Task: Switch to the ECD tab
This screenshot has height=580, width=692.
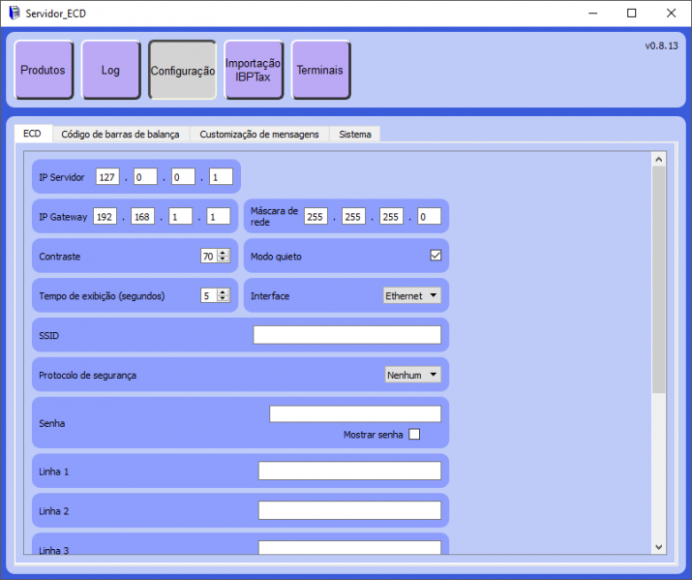Action: (x=33, y=134)
